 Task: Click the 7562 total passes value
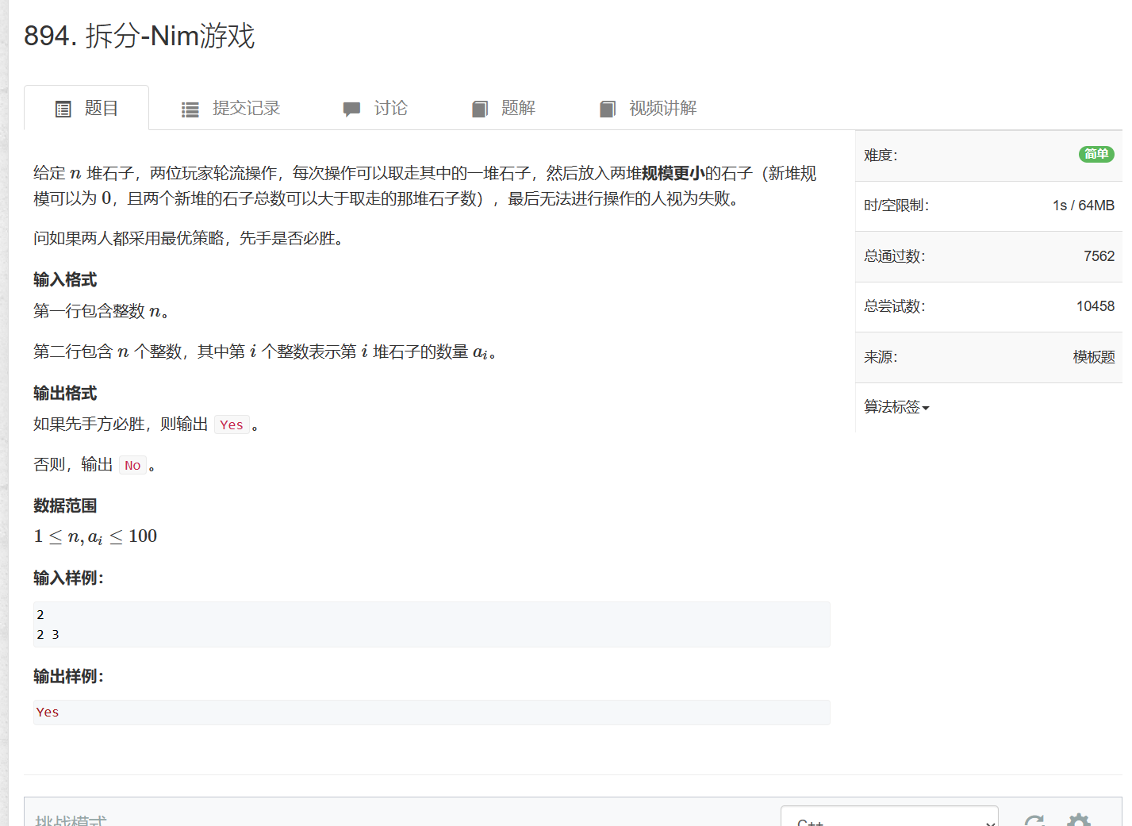coord(1099,256)
